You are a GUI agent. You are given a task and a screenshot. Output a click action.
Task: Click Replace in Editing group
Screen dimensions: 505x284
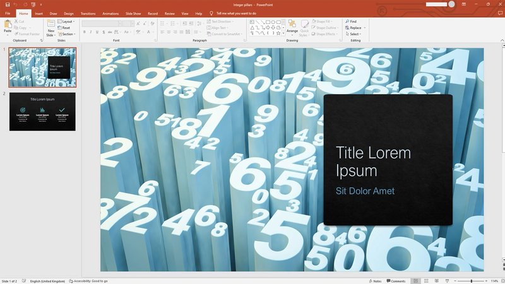point(353,28)
